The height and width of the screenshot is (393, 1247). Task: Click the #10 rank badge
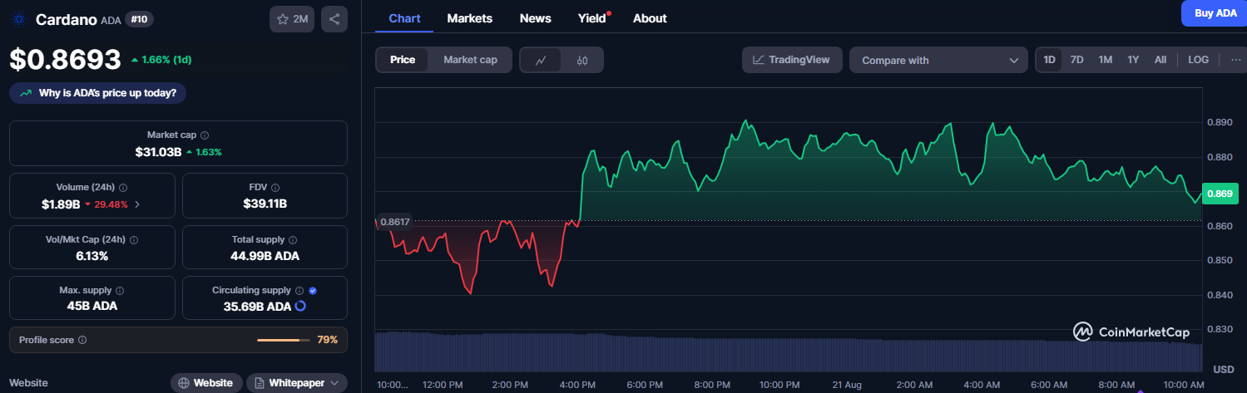(x=139, y=18)
